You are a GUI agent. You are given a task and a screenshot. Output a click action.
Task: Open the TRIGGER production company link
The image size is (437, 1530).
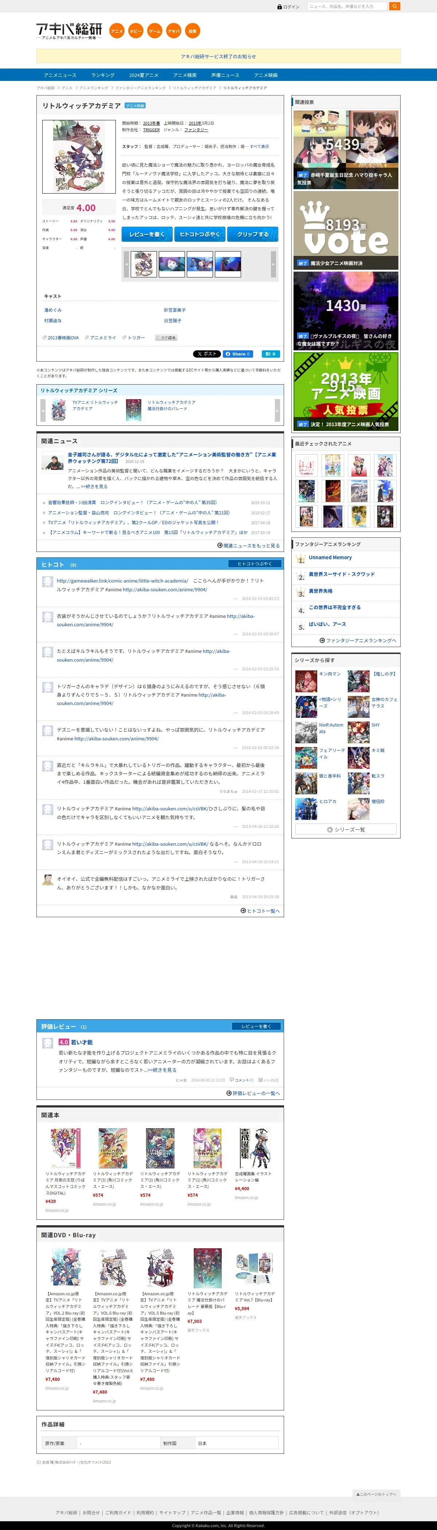point(151,130)
